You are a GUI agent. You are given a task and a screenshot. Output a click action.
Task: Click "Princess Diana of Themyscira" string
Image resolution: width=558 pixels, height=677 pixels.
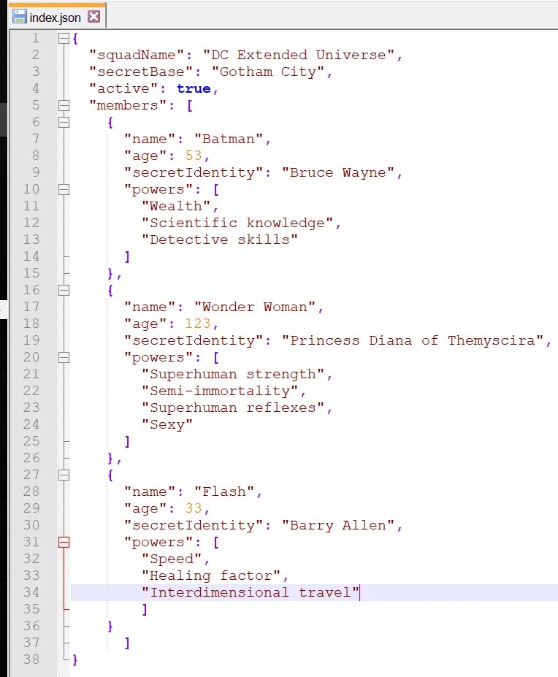pos(413,340)
